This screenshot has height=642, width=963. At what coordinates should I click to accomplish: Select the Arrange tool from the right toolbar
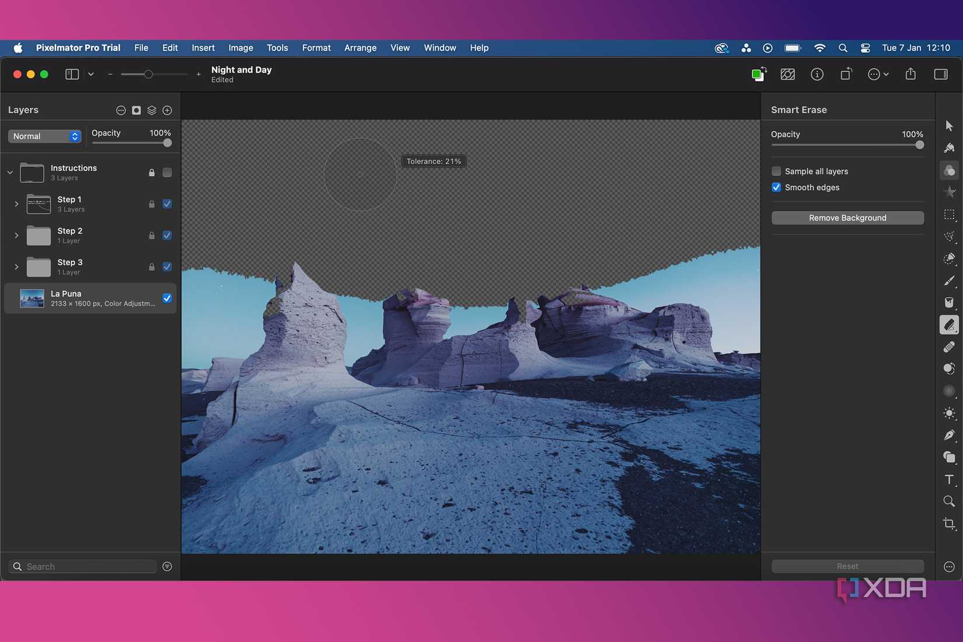click(949, 125)
